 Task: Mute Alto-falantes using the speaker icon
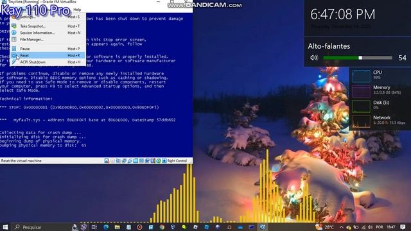[x=314, y=58]
